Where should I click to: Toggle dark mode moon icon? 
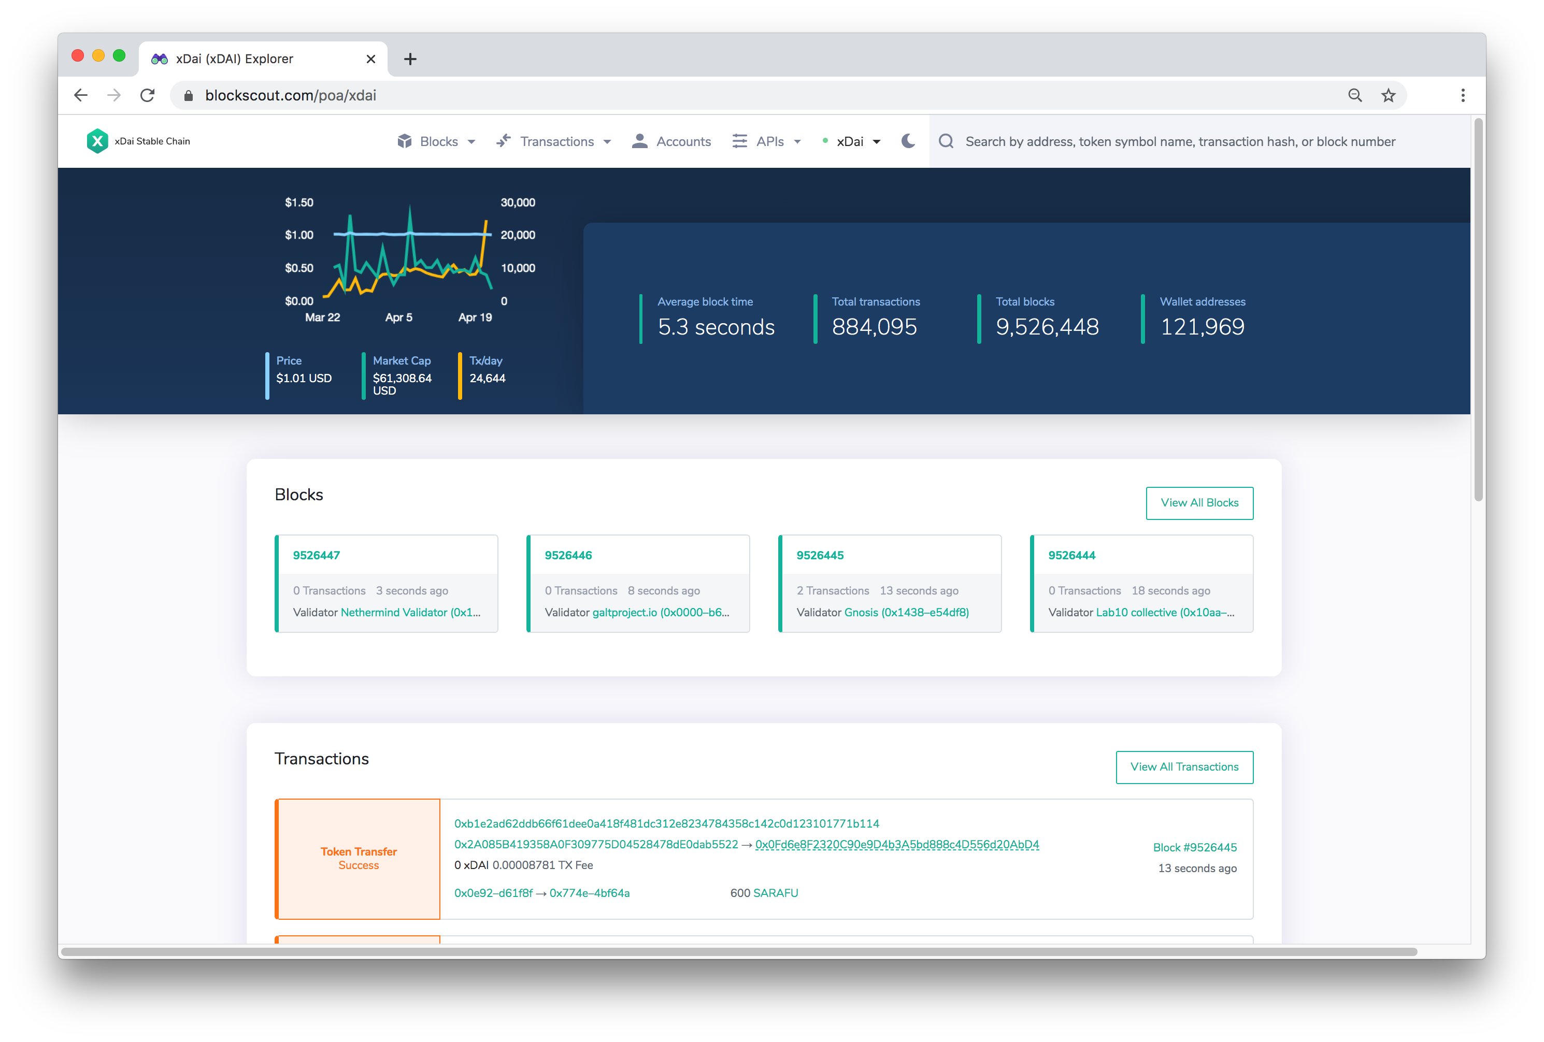(908, 141)
